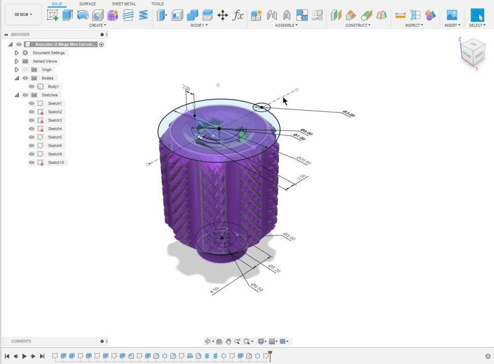Toggle visibility of the Sketches folder
The height and width of the screenshot is (364, 494).
point(25,95)
